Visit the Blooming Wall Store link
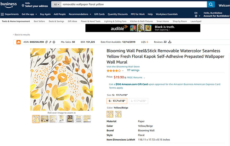 tap(123, 67)
